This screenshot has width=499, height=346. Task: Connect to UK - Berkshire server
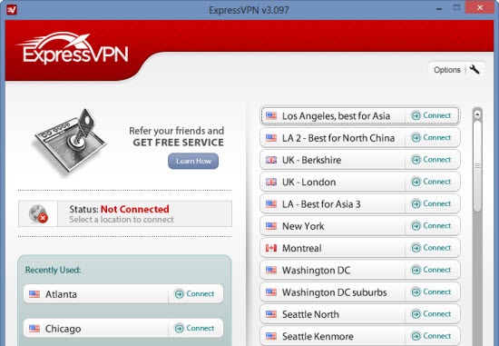click(x=431, y=159)
